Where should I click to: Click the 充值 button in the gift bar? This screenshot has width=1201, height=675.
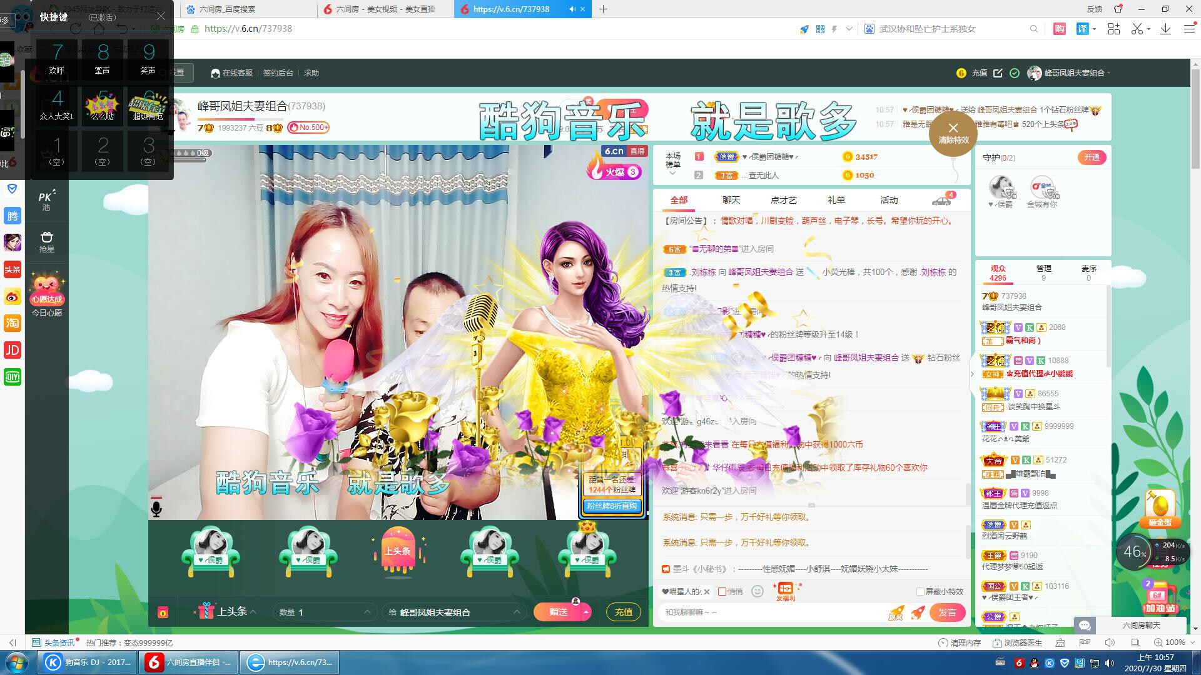point(623,612)
